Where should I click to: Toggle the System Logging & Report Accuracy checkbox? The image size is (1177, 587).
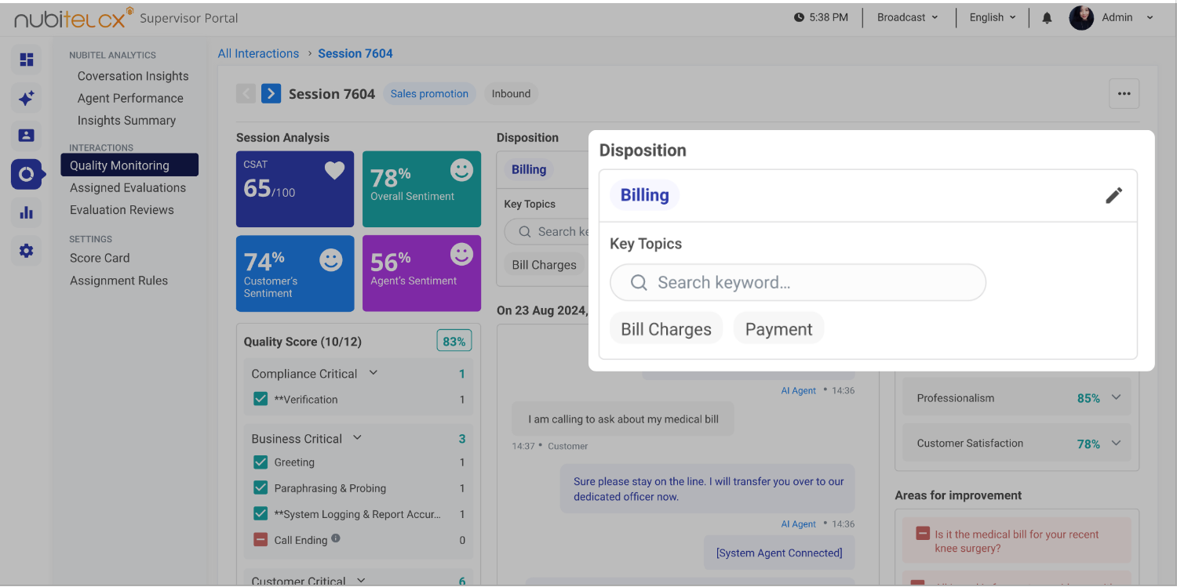pos(261,514)
